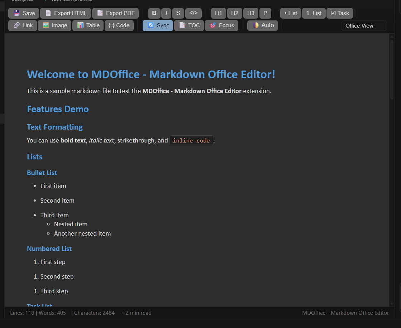401x328 pixels.
Task: Click the main title heading 'Welcome to MDOffice'
Action: [151, 74]
